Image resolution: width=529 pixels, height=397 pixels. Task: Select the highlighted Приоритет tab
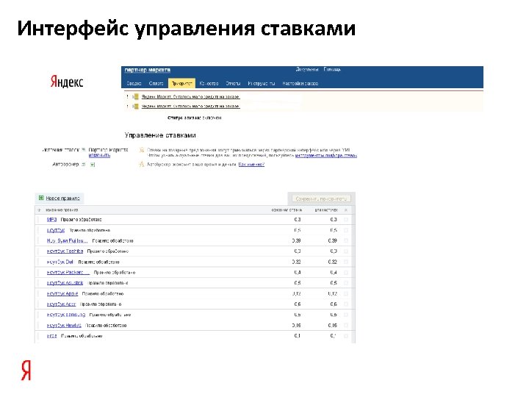tap(182, 83)
